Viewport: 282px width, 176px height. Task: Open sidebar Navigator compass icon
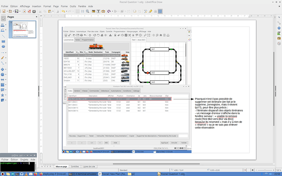tap(279, 44)
